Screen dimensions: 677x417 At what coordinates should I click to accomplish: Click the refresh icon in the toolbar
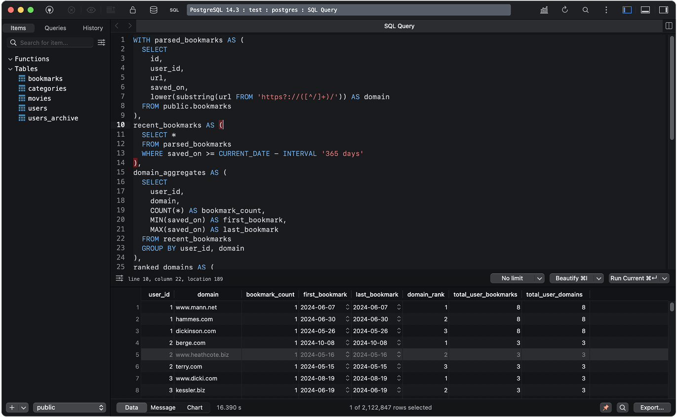click(565, 10)
